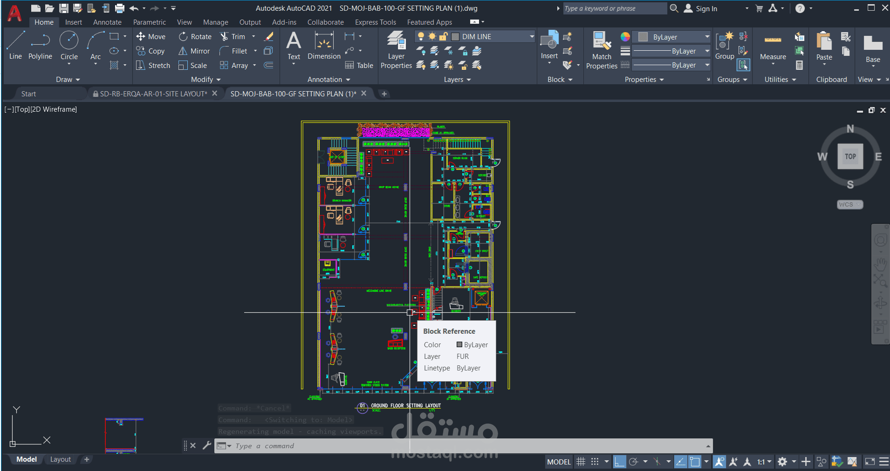Go to the Parametric tab
Image resolution: width=890 pixels, height=471 pixels.
(149, 22)
